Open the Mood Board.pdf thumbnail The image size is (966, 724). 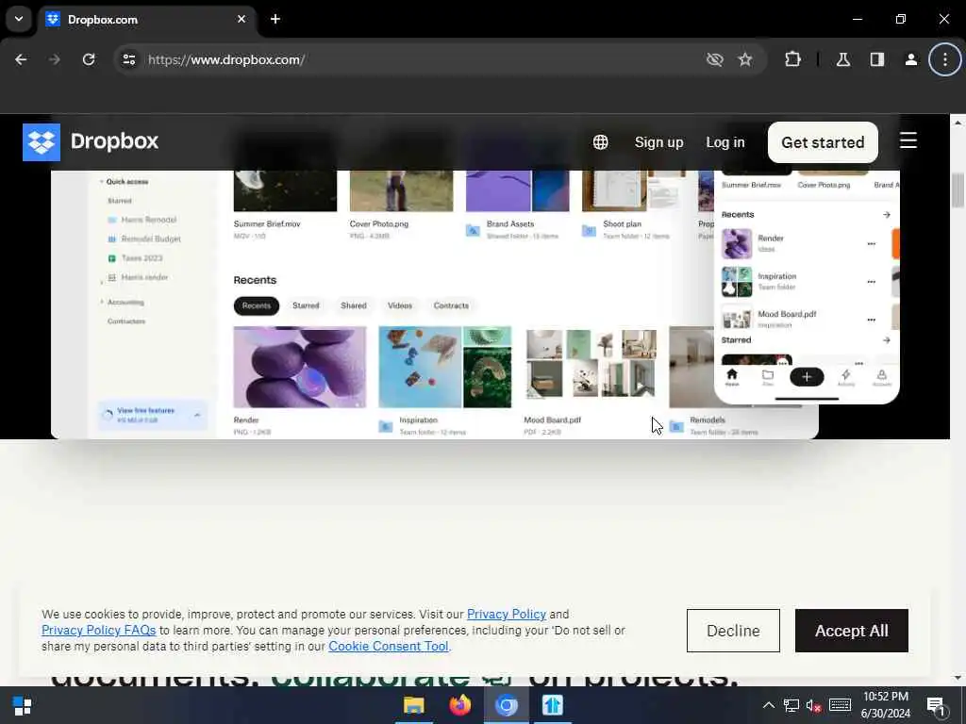(591, 364)
